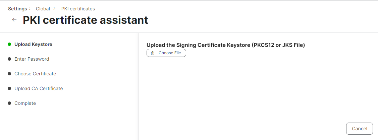Click the breadcrumb chevron after Global
The width and height of the screenshot is (378, 140).
(54, 9)
